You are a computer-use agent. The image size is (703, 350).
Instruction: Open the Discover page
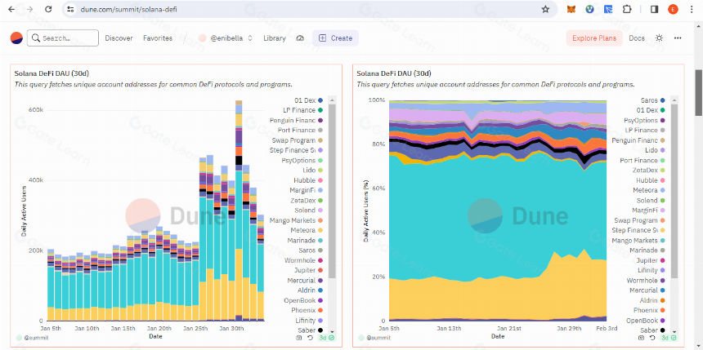coord(119,38)
